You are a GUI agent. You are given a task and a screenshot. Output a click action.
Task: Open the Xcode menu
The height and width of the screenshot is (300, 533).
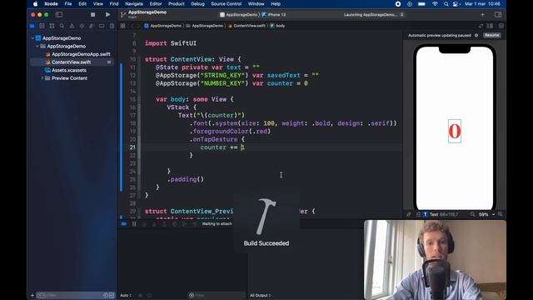51,4
